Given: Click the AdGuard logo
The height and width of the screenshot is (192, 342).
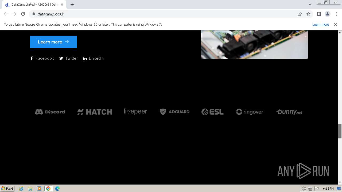Looking at the screenshot, I should point(174,112).
